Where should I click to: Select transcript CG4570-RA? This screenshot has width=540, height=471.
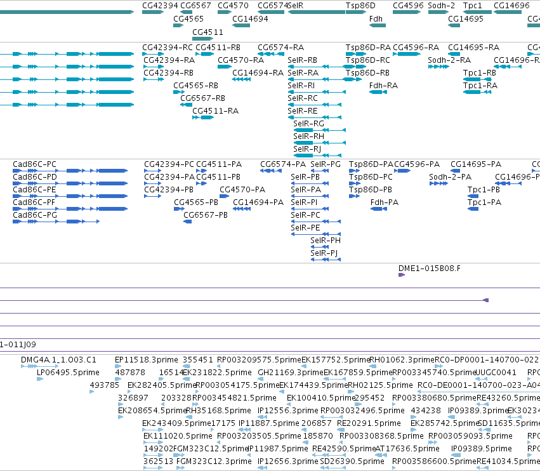coord(240,60)
